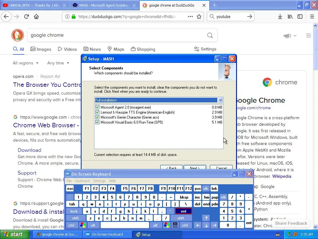Open the News search tab
Viewport: 318px width, 239px height.
[x=92, y=49]
